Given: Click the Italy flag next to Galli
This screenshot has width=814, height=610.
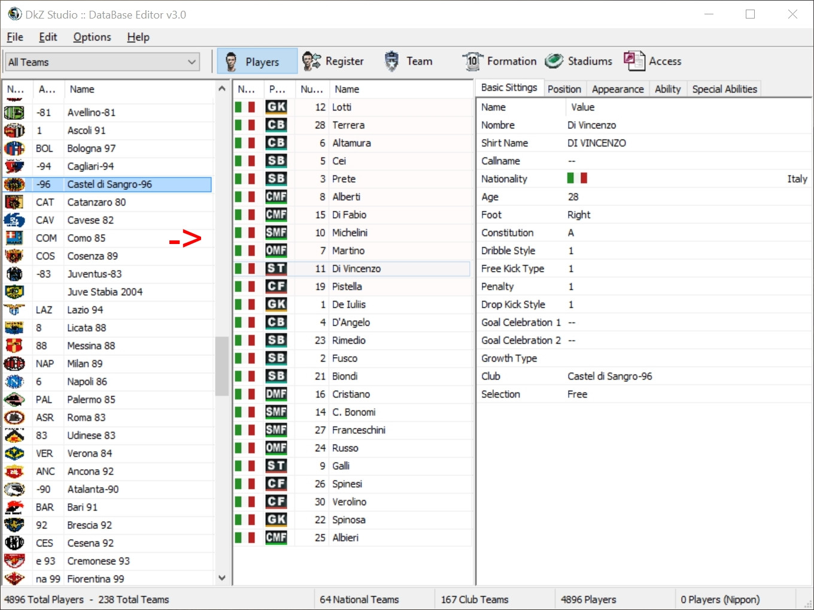Looking at the screenshot, I should 245,466.
